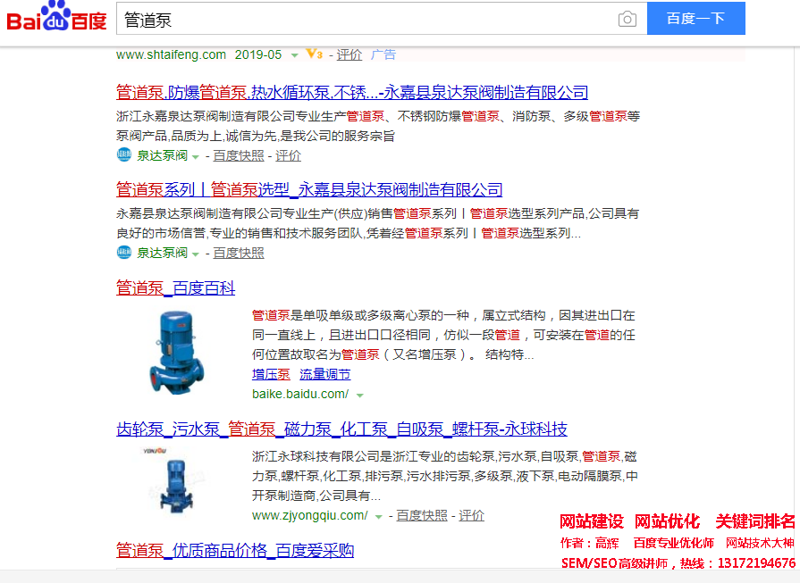Click the Baidu logo

coord(57,19)
